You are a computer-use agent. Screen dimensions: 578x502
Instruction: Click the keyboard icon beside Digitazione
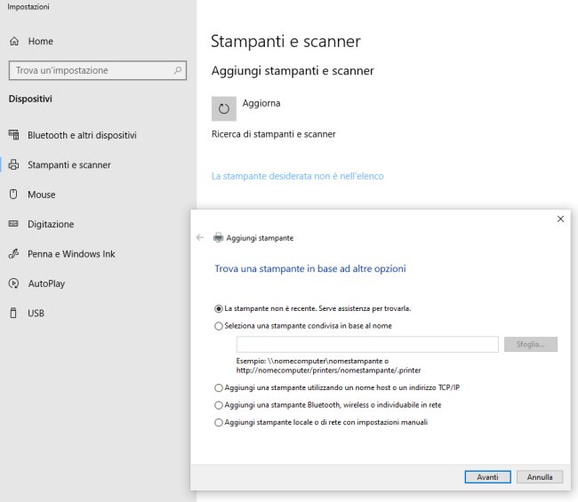coord(13,224)
